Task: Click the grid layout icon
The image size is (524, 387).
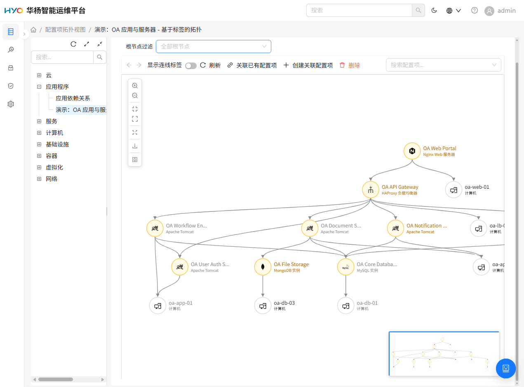Action: tap(135, 160)
